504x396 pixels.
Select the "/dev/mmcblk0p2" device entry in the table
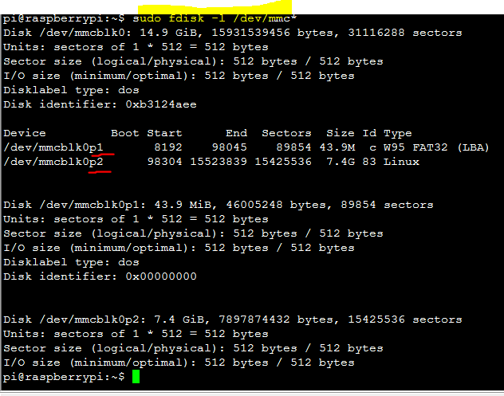coord(53,162)
